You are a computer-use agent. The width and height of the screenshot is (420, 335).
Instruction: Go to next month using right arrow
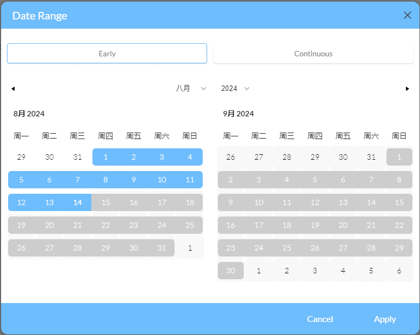tap(407, 89)
